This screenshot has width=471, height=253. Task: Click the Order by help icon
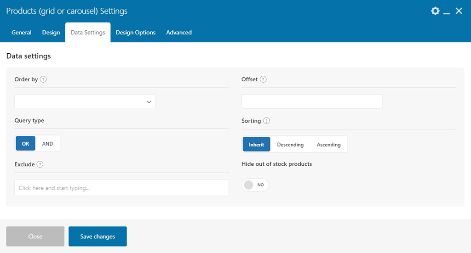coord(43,79)
